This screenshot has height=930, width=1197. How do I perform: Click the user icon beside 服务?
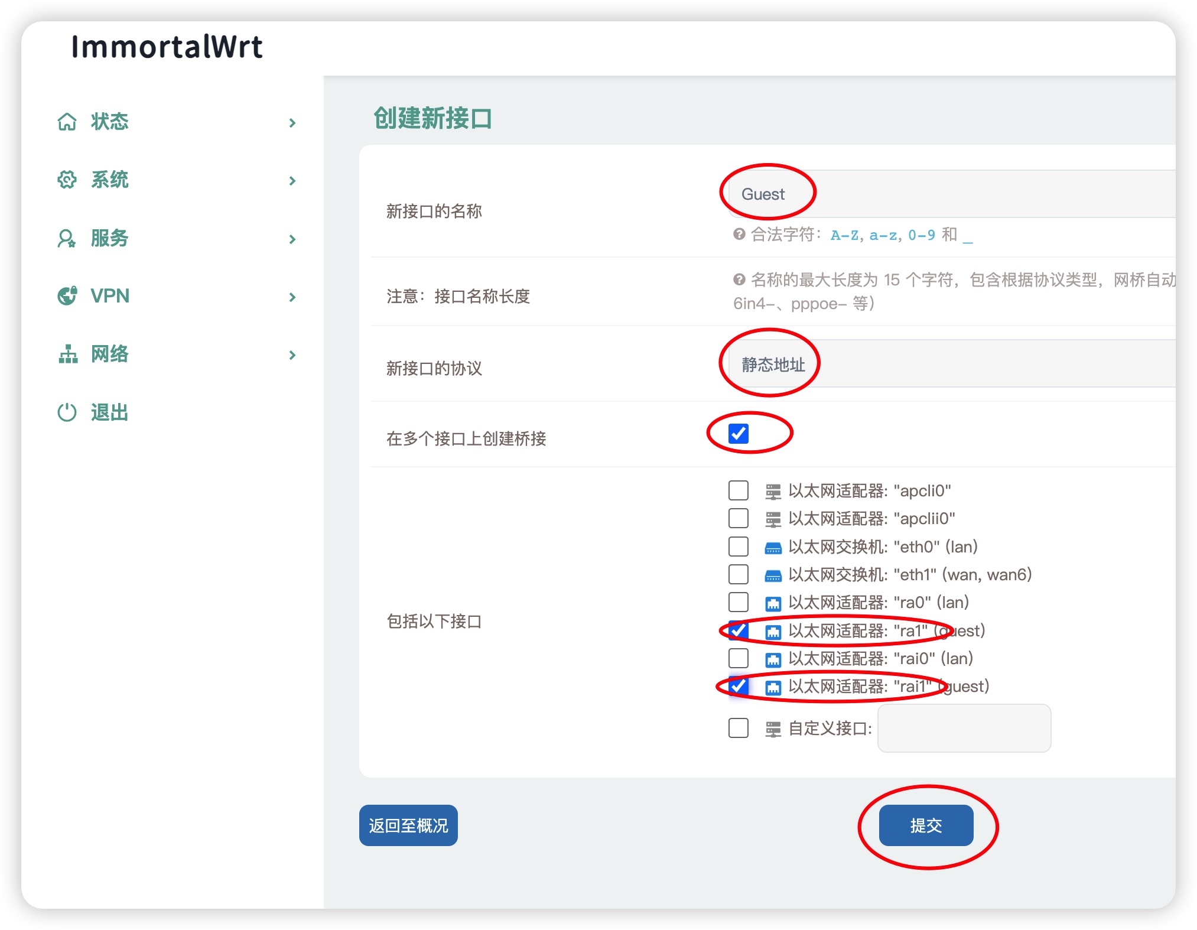[67, 238]
